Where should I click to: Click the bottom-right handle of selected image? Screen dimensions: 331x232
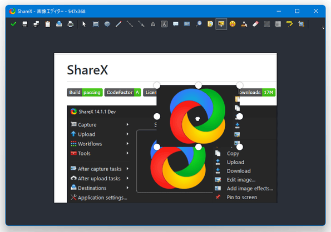pyautogui.click(x=240, y=147)
